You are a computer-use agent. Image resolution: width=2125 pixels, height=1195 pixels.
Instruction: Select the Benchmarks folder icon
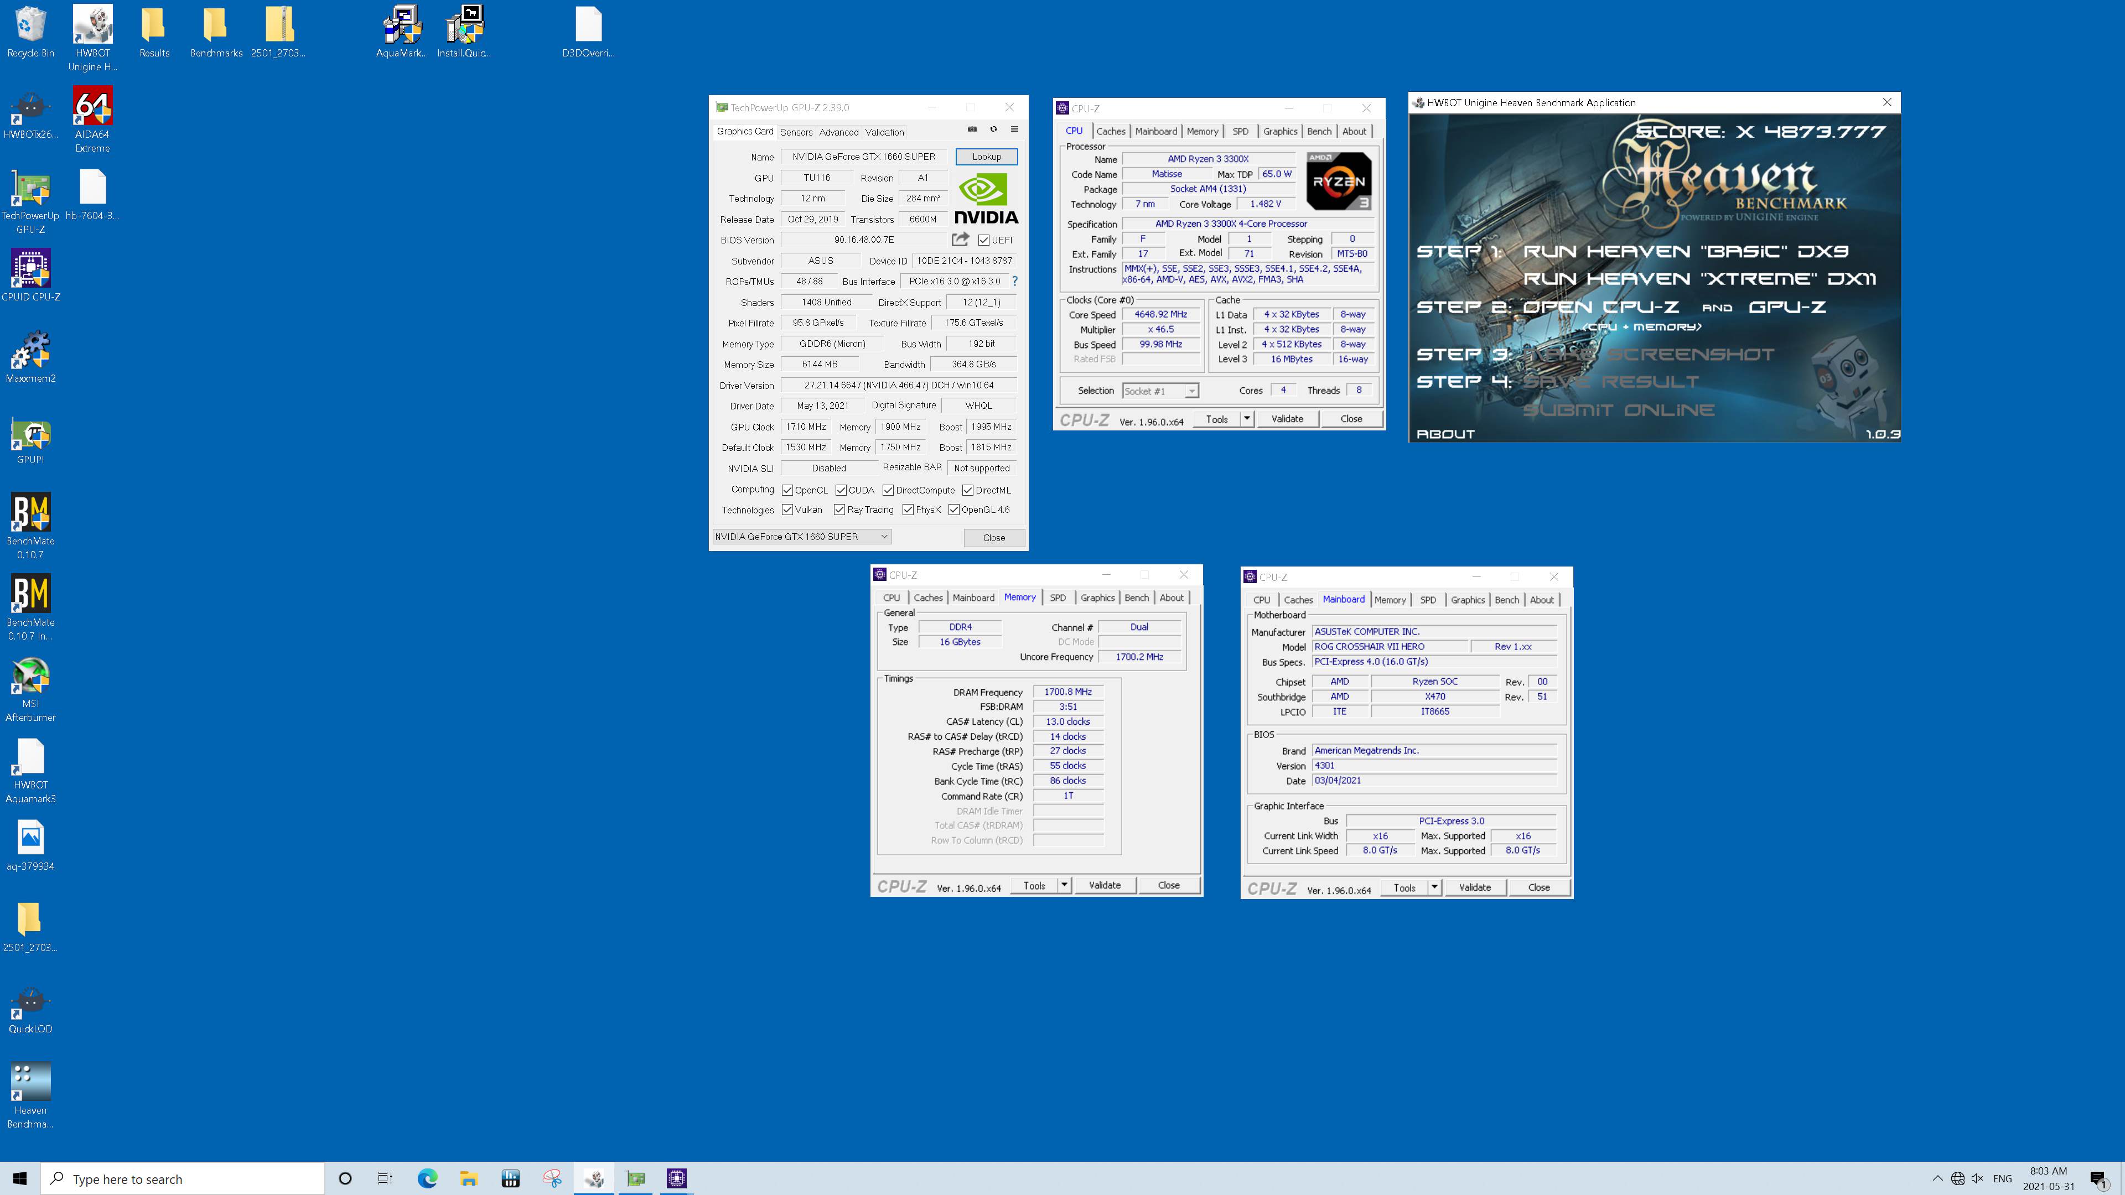coord(216,33)
